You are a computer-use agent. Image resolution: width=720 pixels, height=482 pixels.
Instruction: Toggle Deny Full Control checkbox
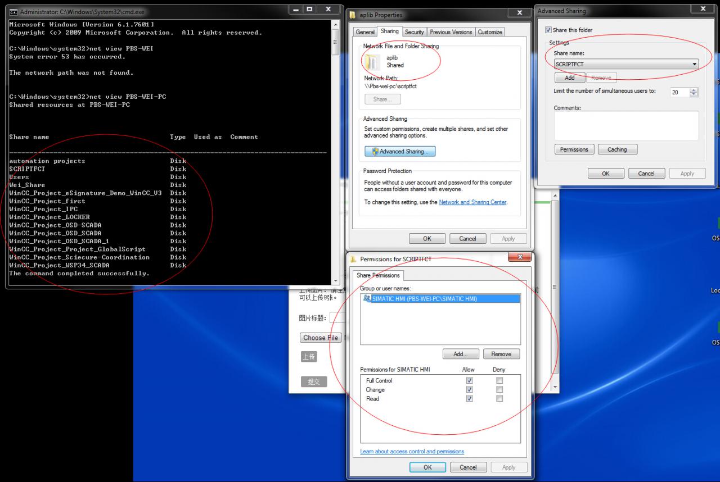[x=499, y=380]
